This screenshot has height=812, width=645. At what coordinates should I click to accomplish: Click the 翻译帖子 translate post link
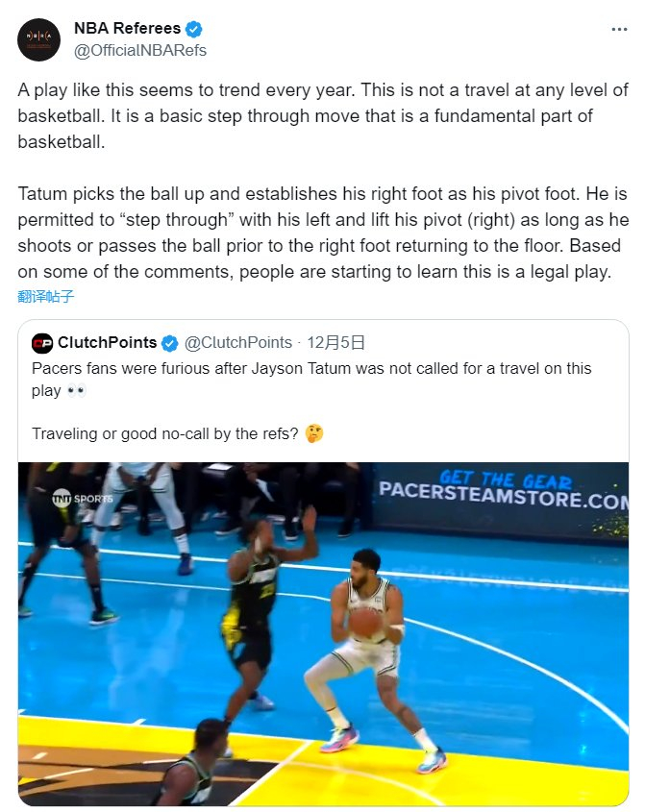(45, 296)
